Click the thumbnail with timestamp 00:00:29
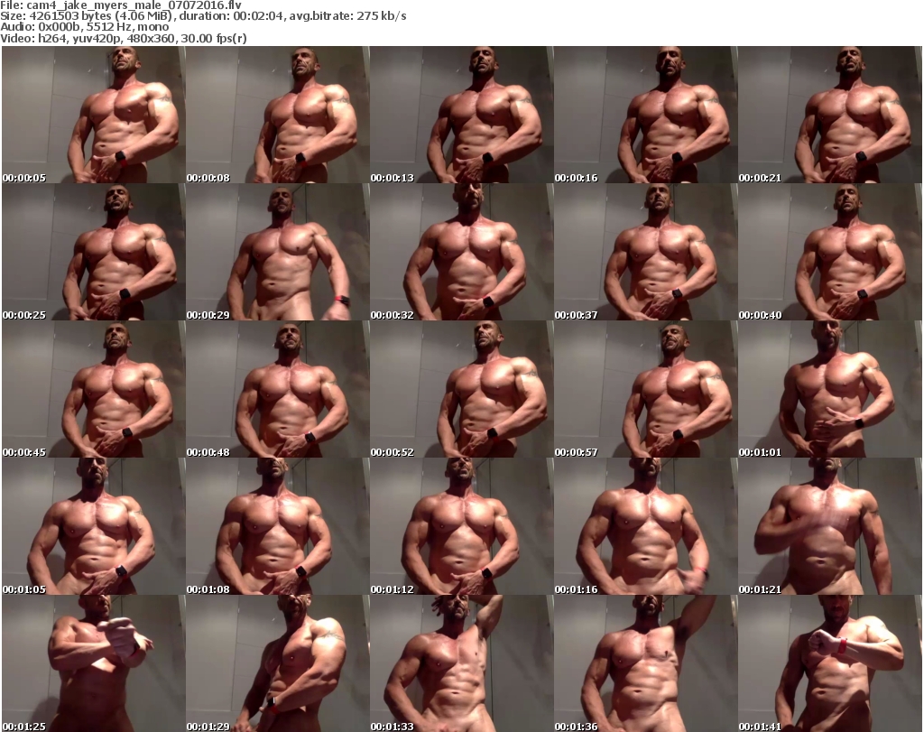 coord(278,252)
